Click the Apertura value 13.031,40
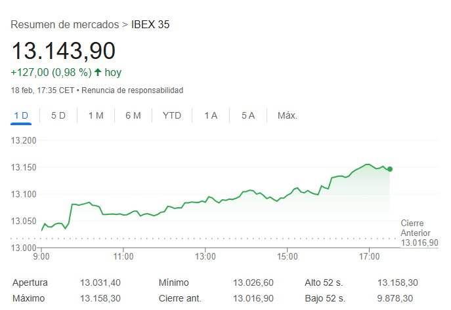This screenshot has width=451, height=310. [100, 282]
